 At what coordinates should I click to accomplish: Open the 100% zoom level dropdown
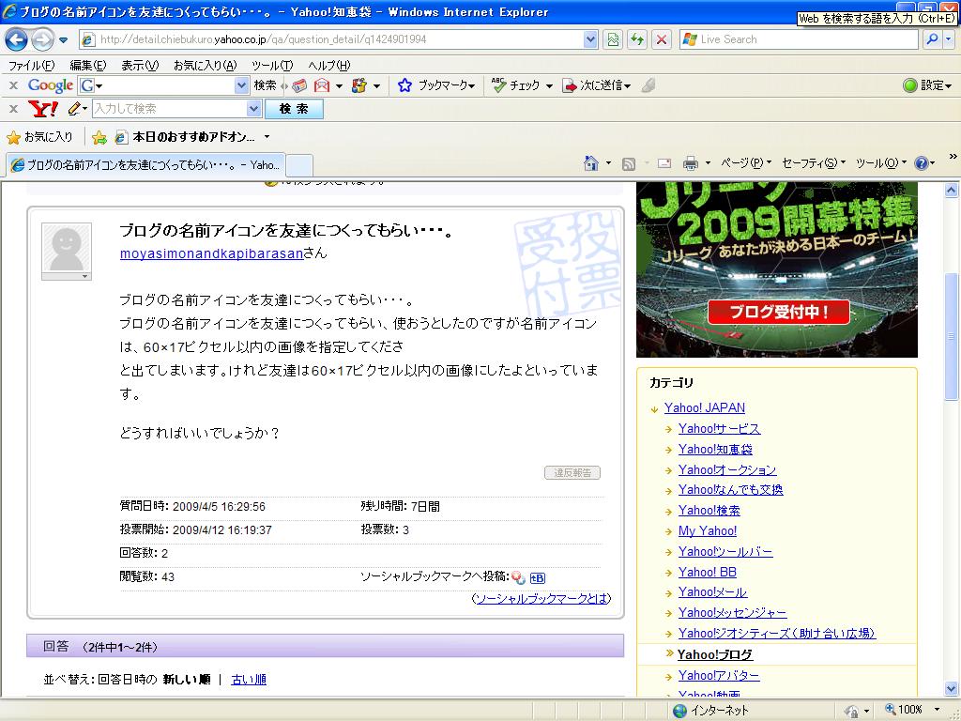click(937, 710)
